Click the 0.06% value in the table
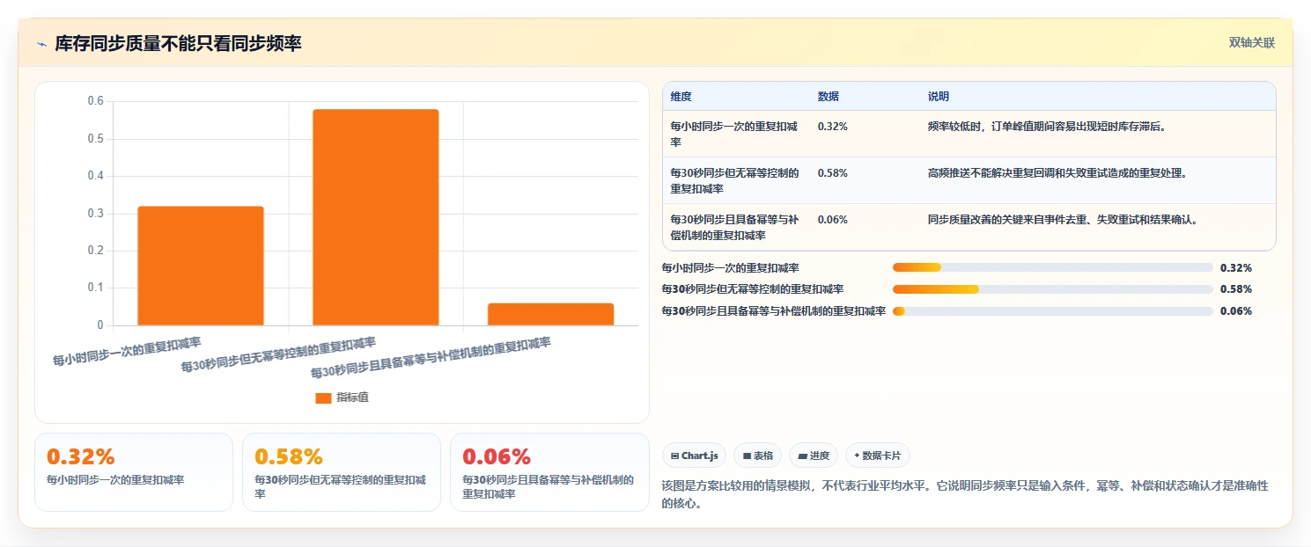 833,220
